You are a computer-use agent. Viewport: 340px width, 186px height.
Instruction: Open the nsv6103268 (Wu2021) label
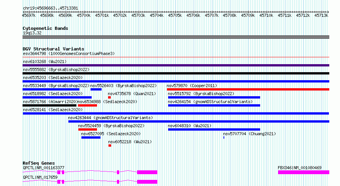click(x=45, y=61)
